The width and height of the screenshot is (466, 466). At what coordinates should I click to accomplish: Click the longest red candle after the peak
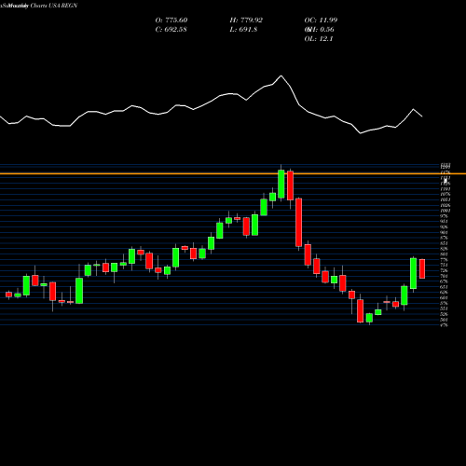tap(298, 223)
